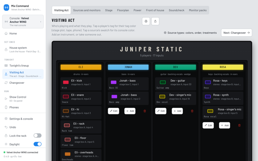258x161 pixels.
Task: Switch to the Monitor packs tab
Action: click(x=198, y=10)
